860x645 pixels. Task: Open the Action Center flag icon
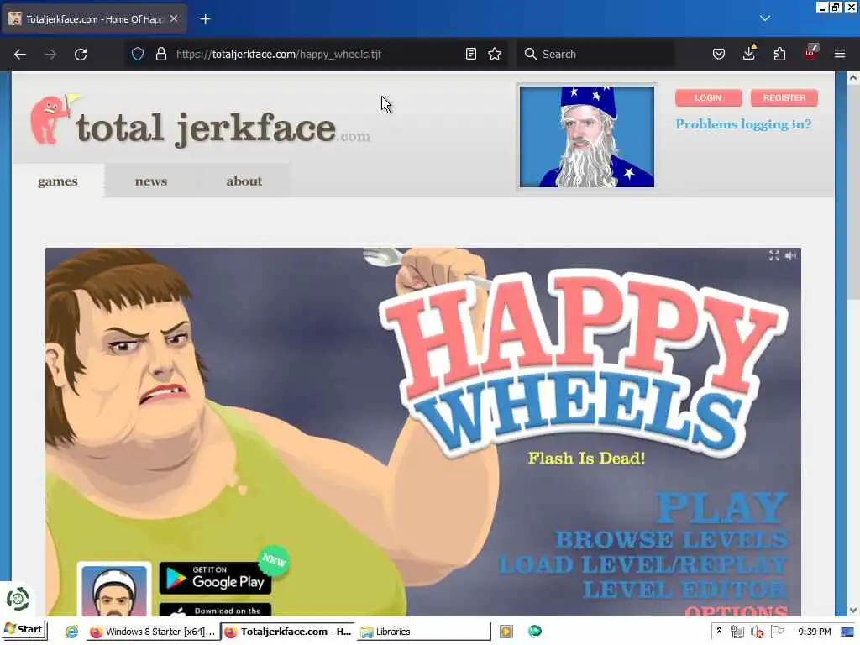tap(777, 632)
